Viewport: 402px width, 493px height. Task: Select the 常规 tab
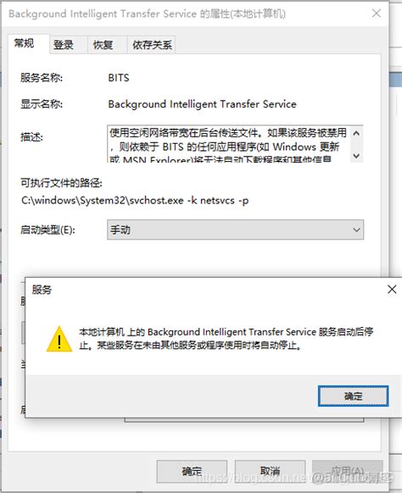(25, 43)
